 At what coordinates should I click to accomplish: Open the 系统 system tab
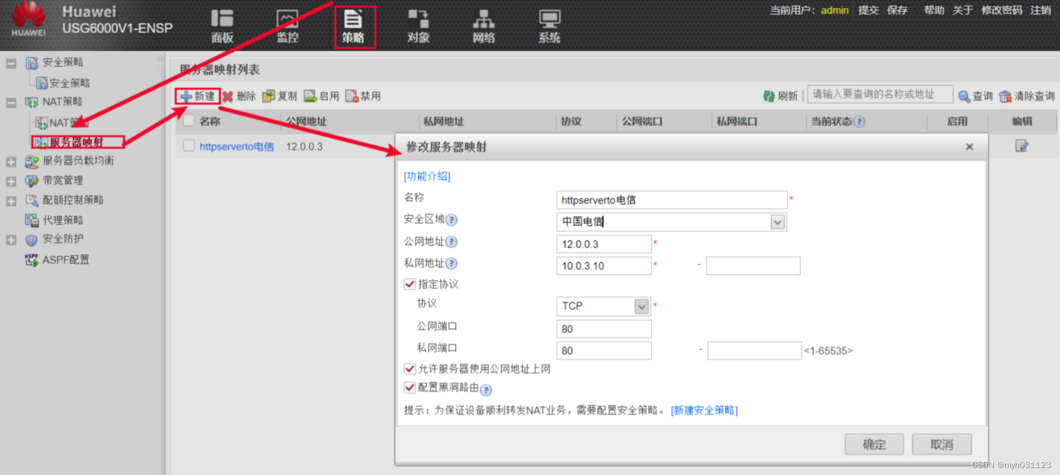pyautogui.click(x=549, y=26)
